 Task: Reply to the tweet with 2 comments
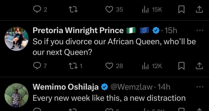(x=40, y=9)
